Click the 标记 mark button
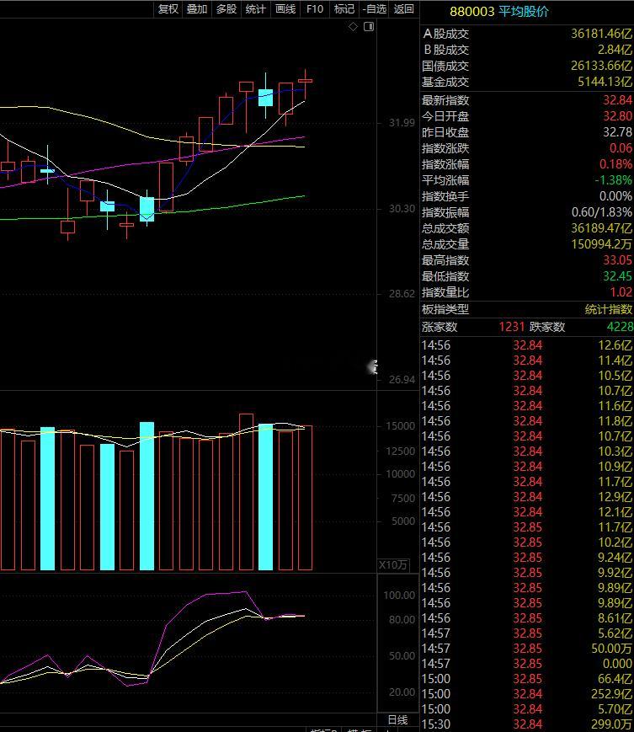The height and width of the screenshot is (732, 634). pyautogui.click(x=344, y=9)
